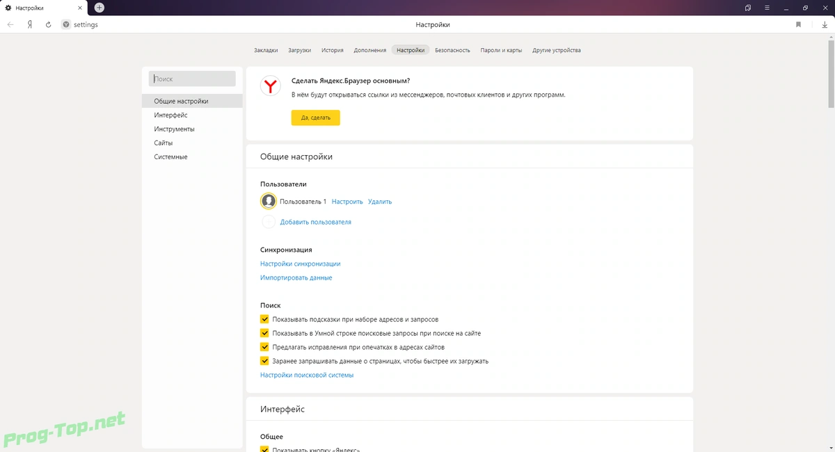Click the gear icon on the Настройки tab
The width and height of the screenshot is (835, 452).
[8, 8]
